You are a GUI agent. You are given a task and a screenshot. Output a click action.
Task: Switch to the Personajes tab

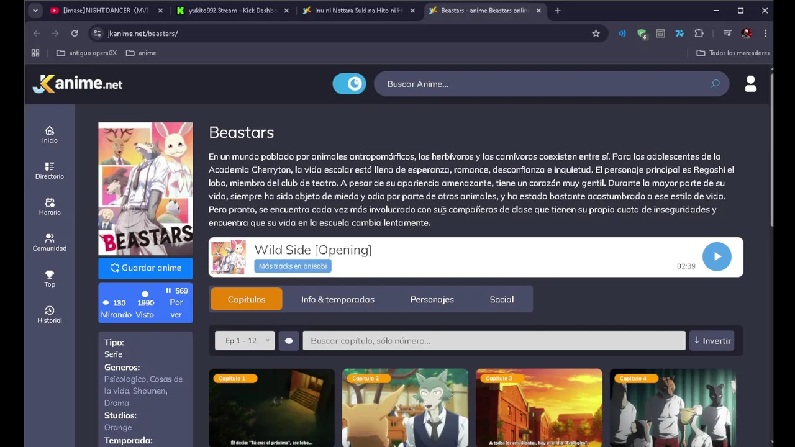(x=432, y=299)
